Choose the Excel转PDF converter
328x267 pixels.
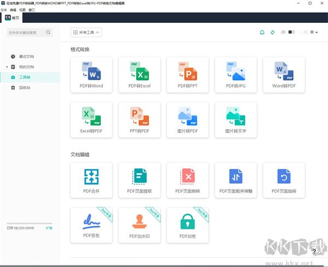(x=91, y=120)
